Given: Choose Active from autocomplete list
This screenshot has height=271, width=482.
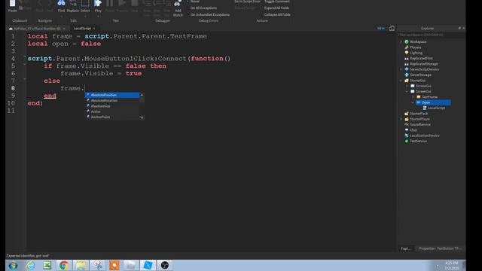Looking at the screenshot, I should (x=112, y=112).
